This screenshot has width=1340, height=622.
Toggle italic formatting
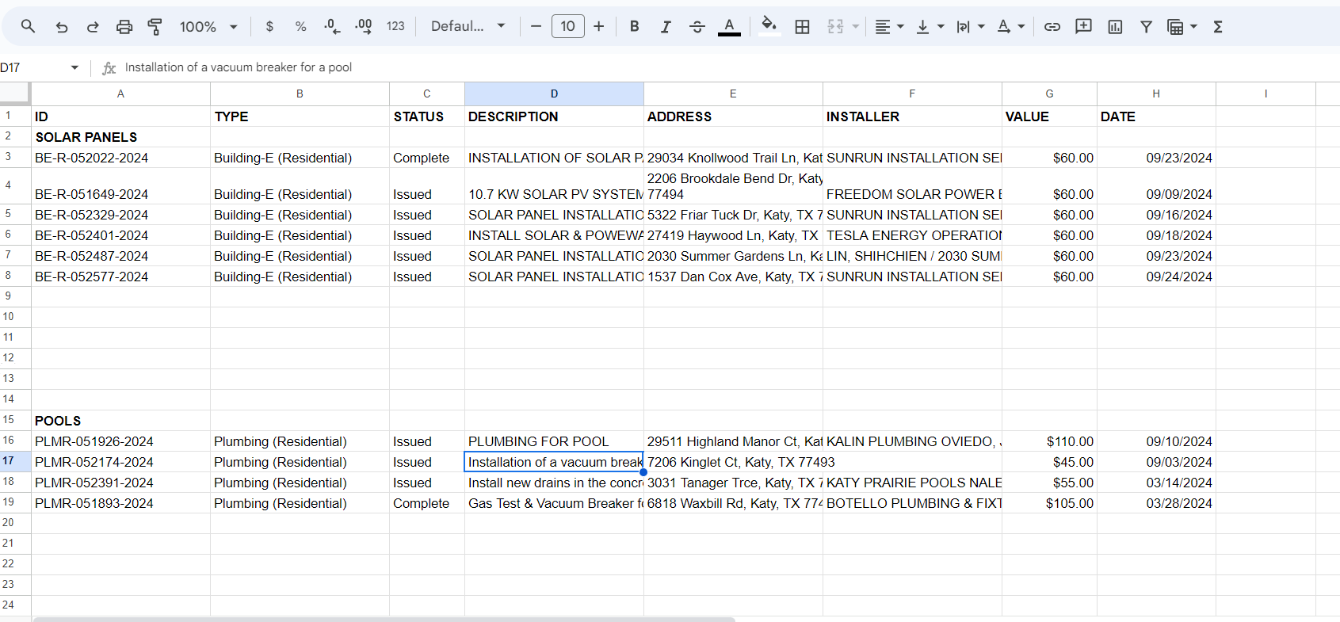(x=666, y=26)
